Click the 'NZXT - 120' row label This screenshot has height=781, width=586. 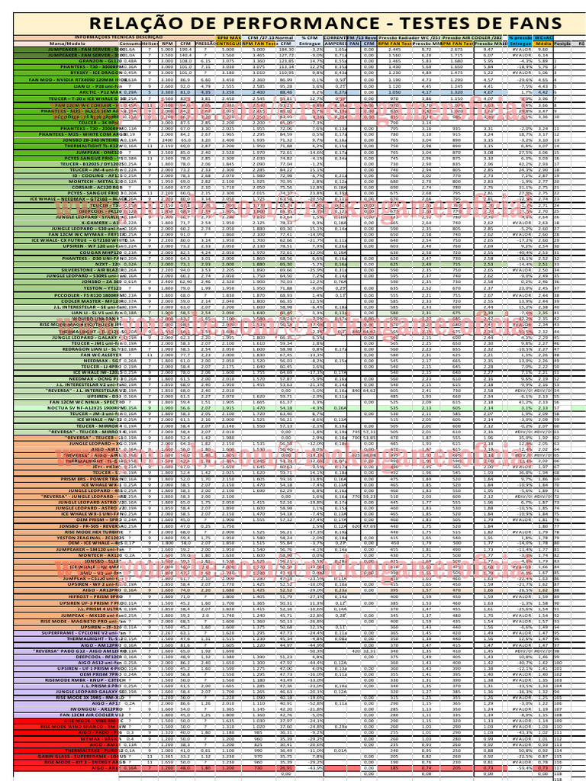107,265
